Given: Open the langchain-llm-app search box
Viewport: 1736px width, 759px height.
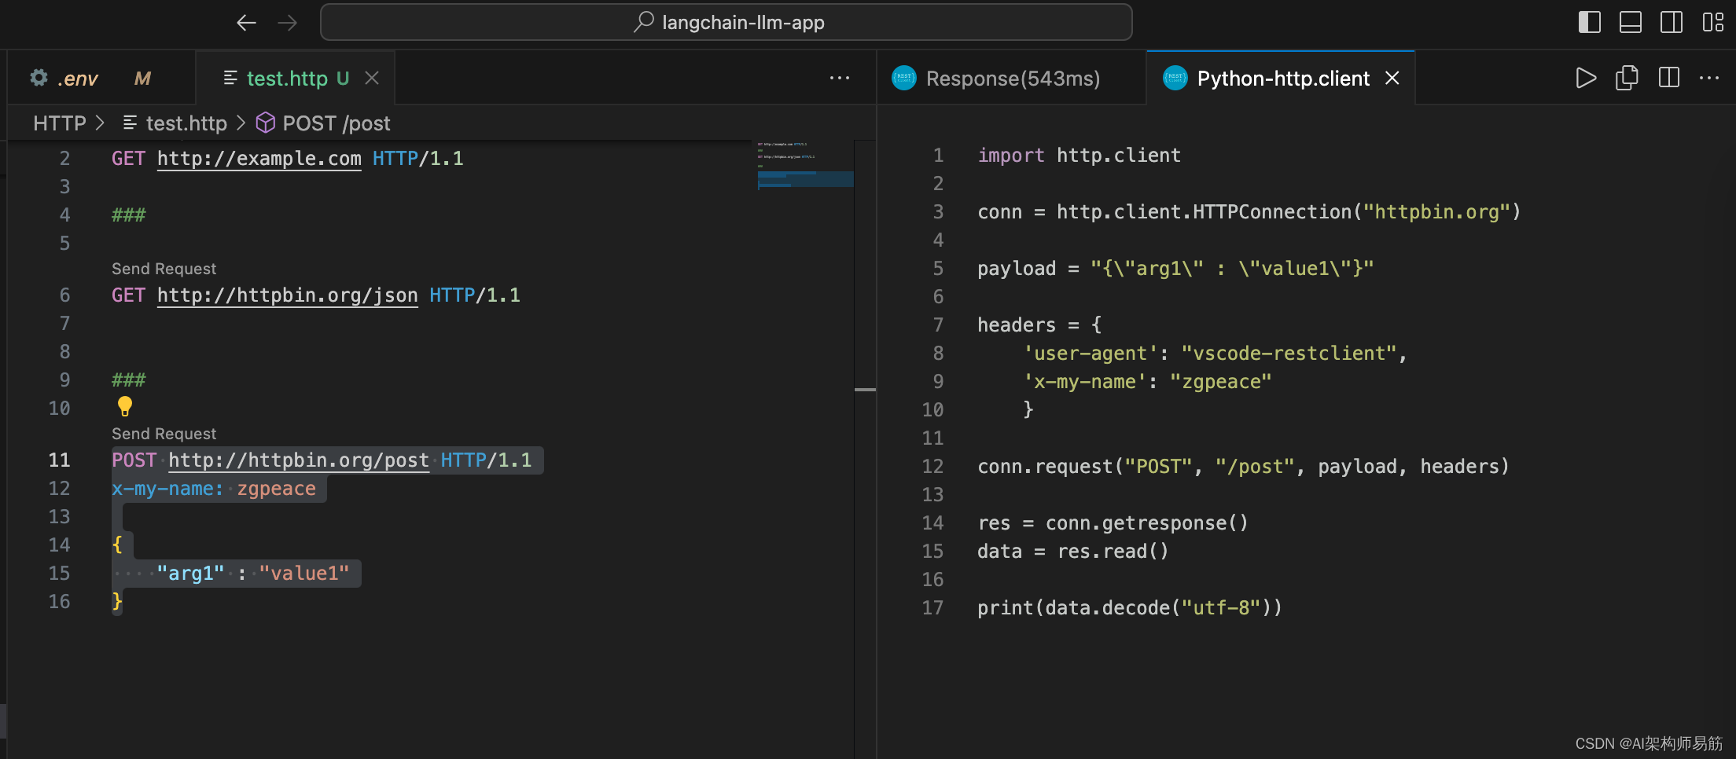Looking at the screenshot, I should point(726,23).
